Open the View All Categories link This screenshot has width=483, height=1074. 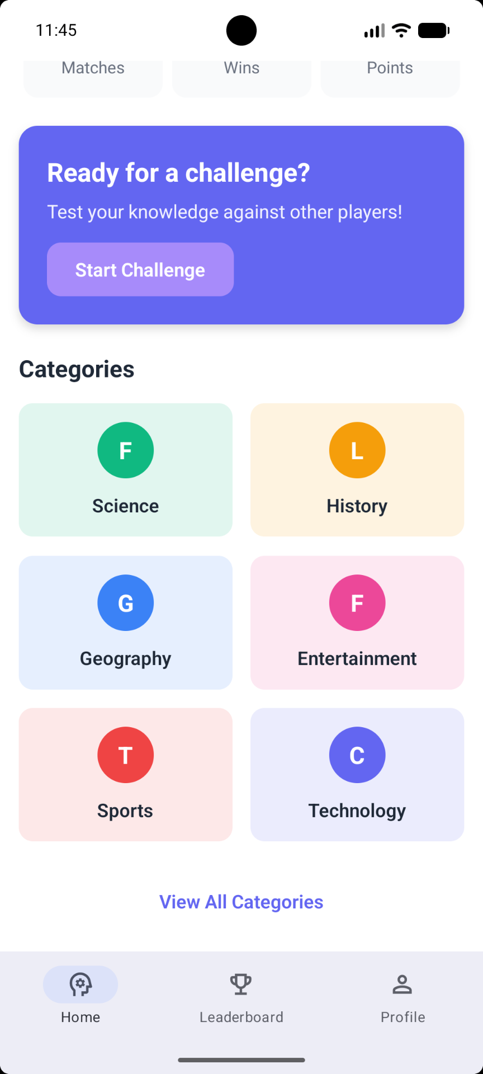tap(241, 902)
